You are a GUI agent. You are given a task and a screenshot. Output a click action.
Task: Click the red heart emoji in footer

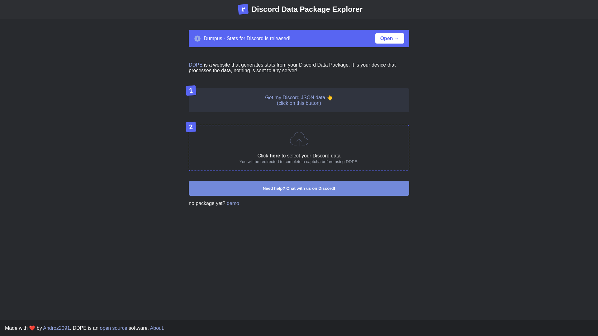tap(32, 328)
